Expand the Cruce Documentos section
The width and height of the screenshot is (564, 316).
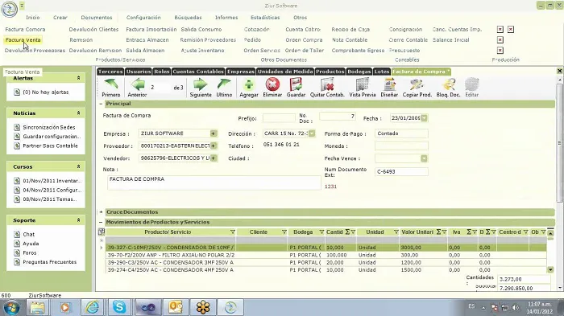tap(101, 212)
